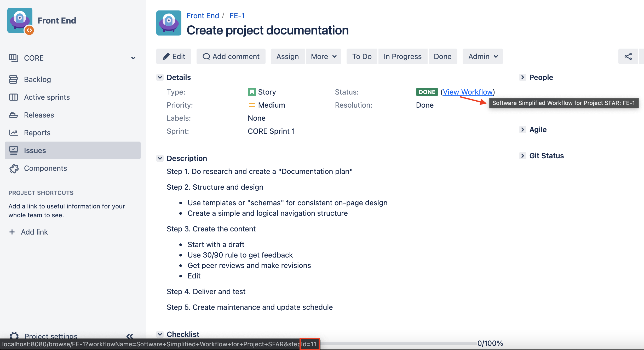
Task: Open Backlog from sidebar
Action: click(x=37, y=79)
